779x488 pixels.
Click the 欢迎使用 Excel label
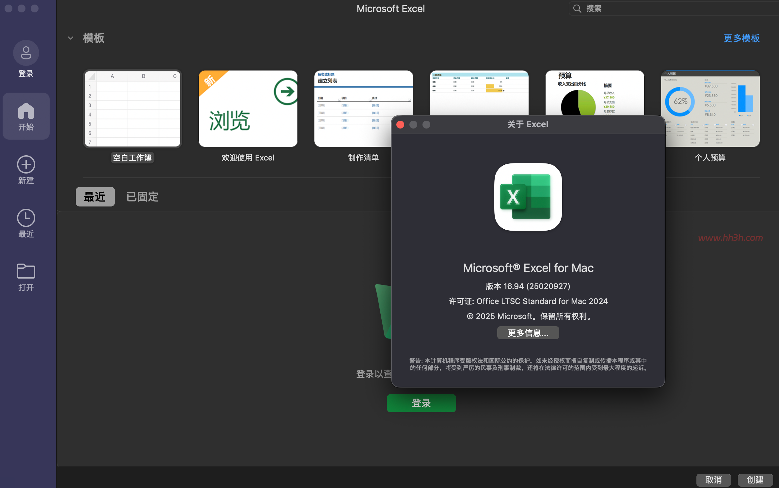(248, 158)
